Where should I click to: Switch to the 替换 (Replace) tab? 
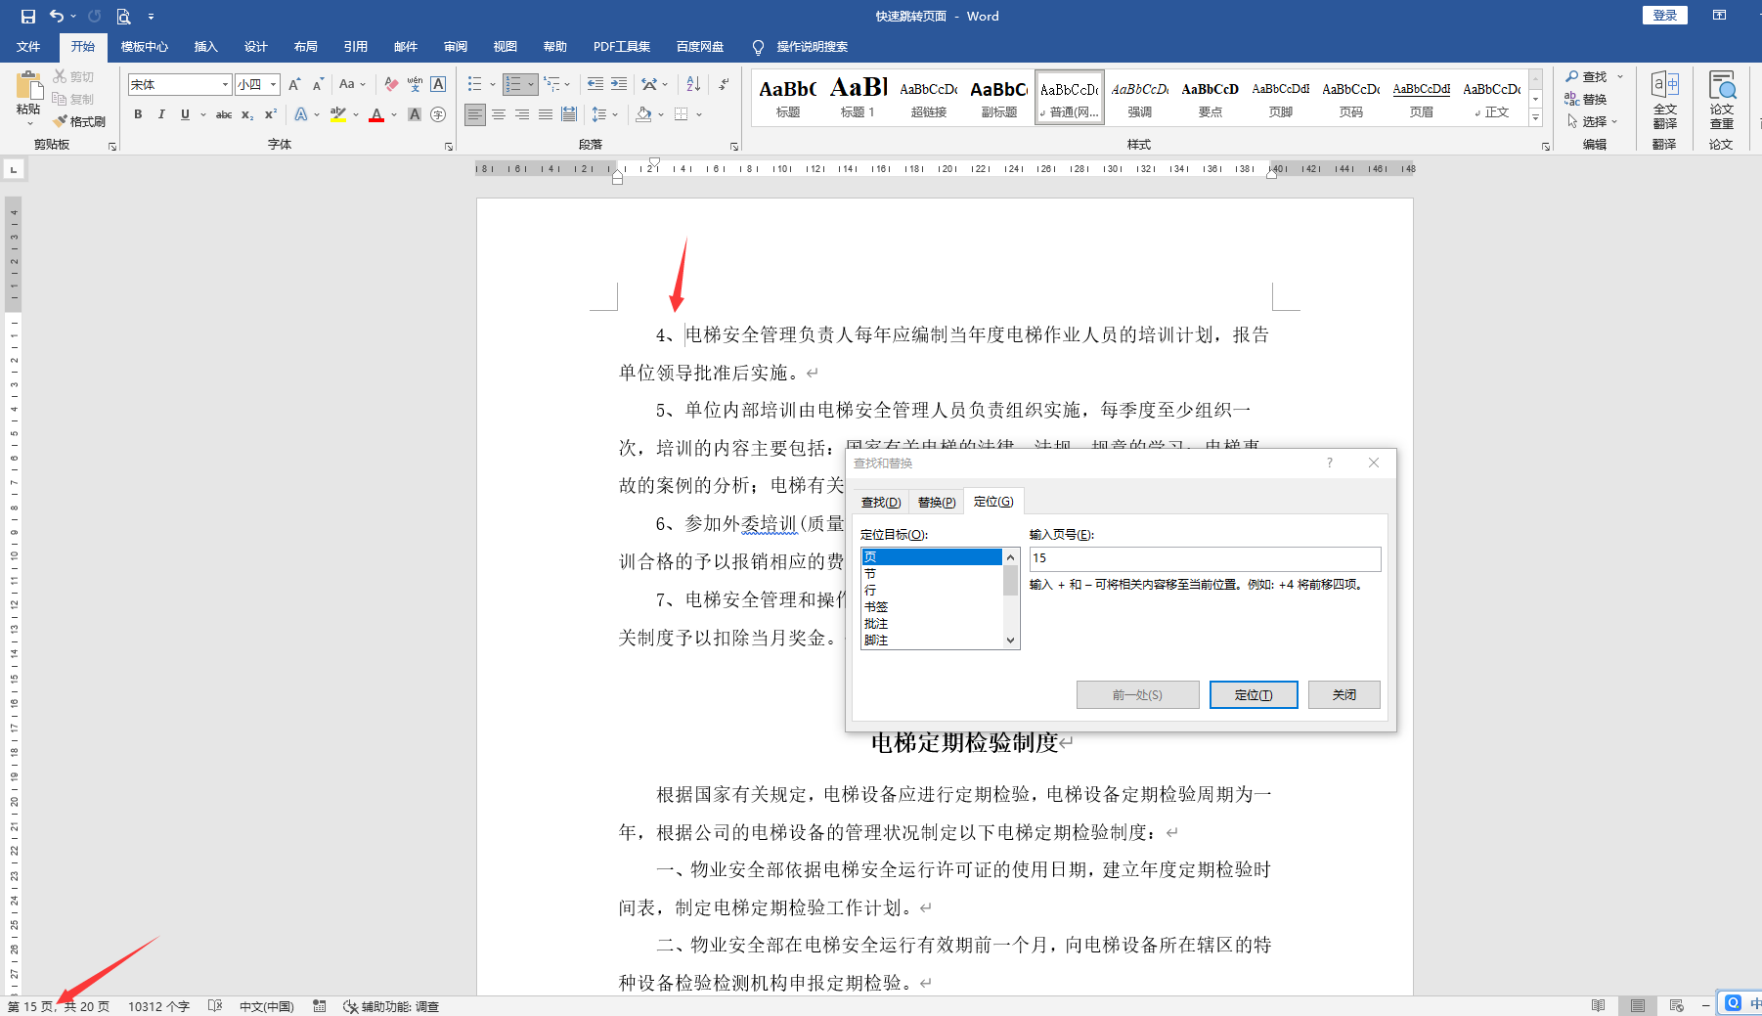(x=936, y=502)
